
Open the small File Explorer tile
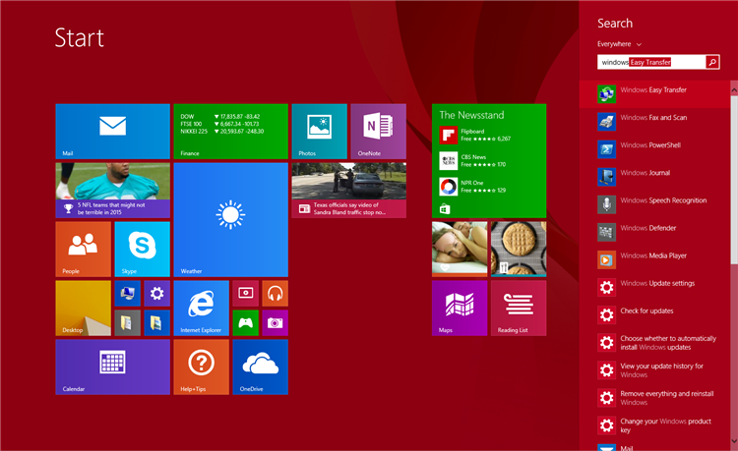click(156, 322)
